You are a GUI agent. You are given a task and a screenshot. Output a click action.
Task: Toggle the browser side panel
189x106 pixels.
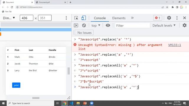coord(177,7)
